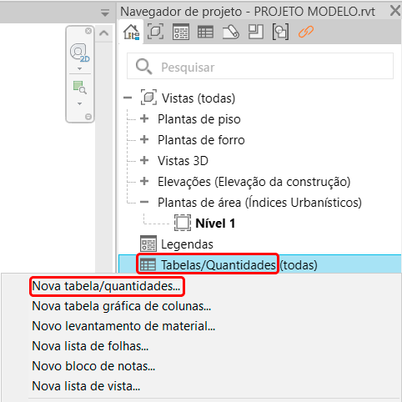Choose Novo bloco de notas...
This screenshot has width=402, height=402.
(x=93, y=366)
